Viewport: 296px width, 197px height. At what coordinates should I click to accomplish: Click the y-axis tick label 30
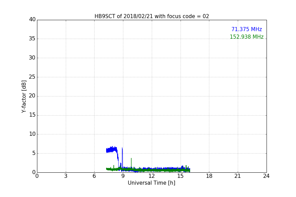[32, 58]
